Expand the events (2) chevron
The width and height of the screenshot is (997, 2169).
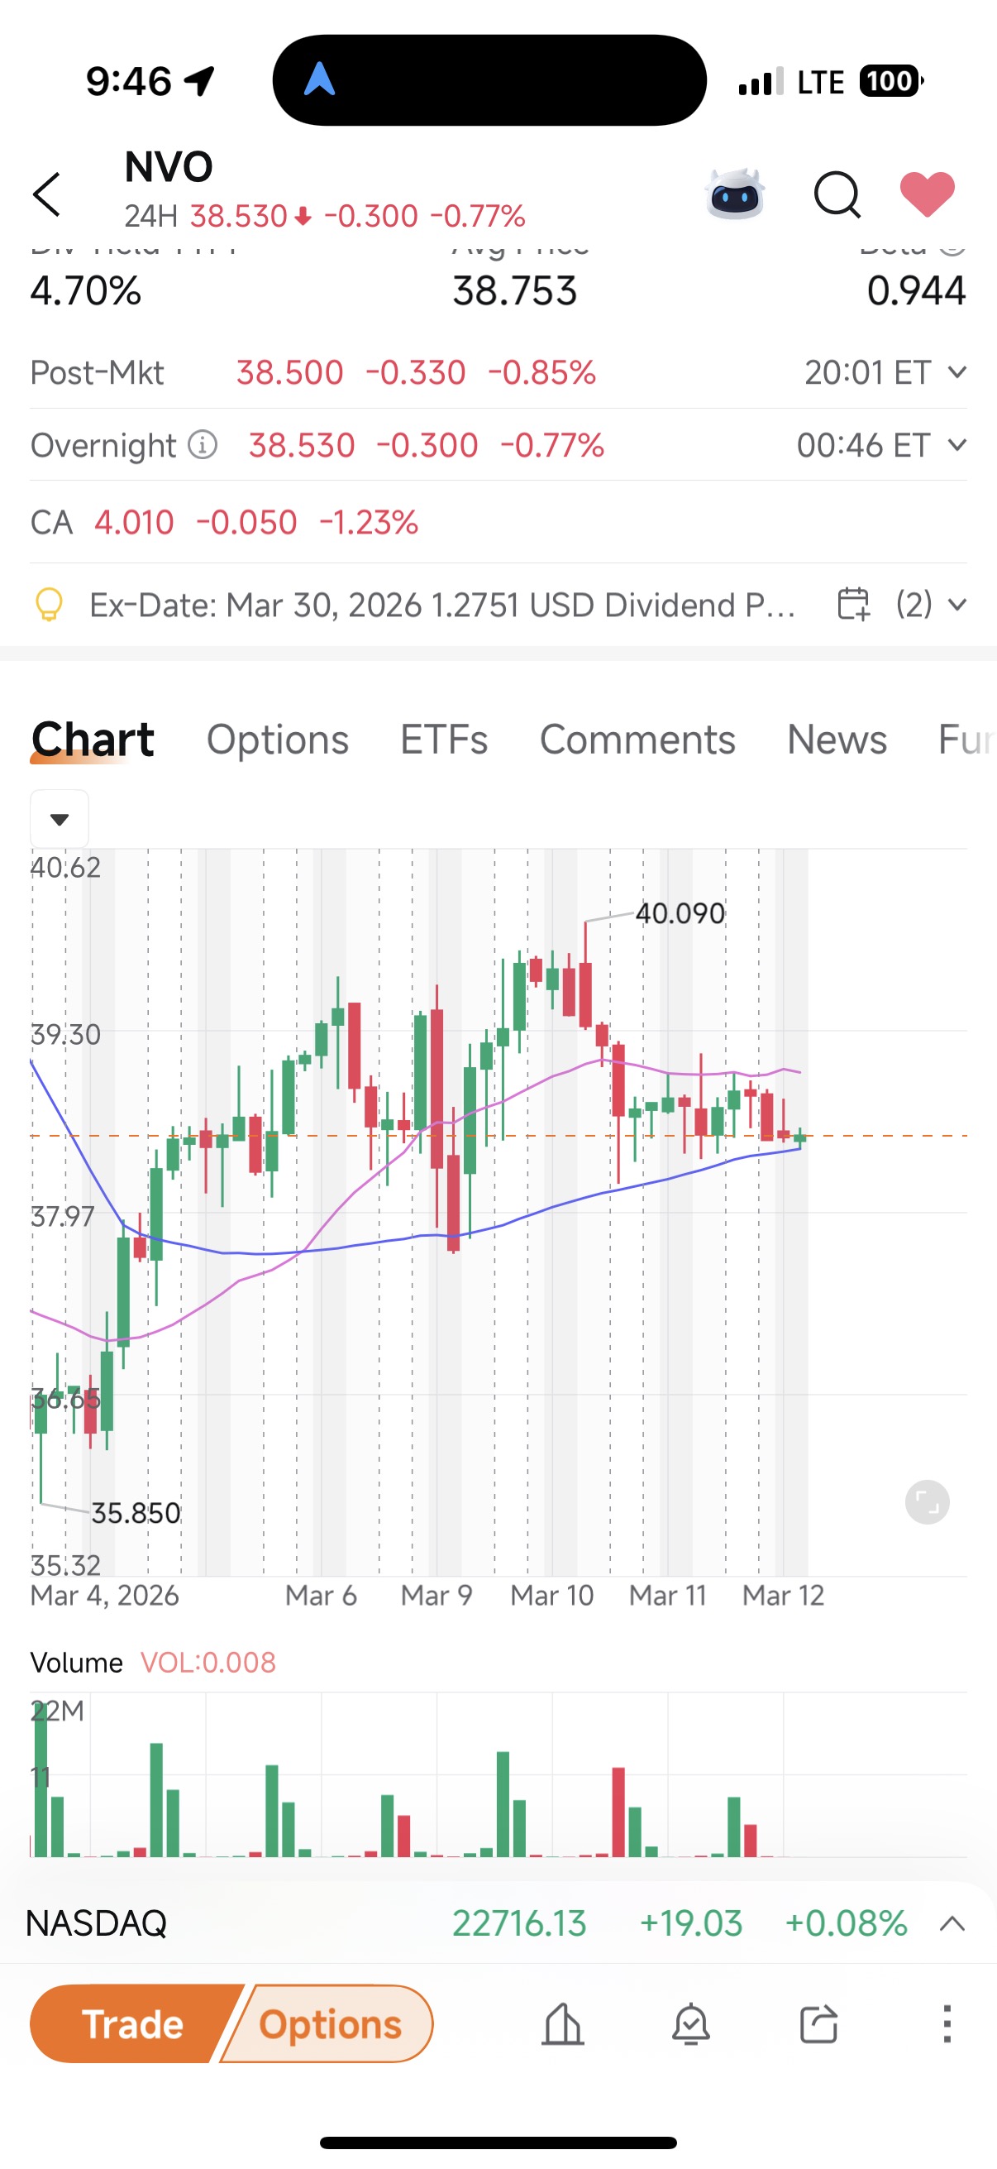point(956,604)
